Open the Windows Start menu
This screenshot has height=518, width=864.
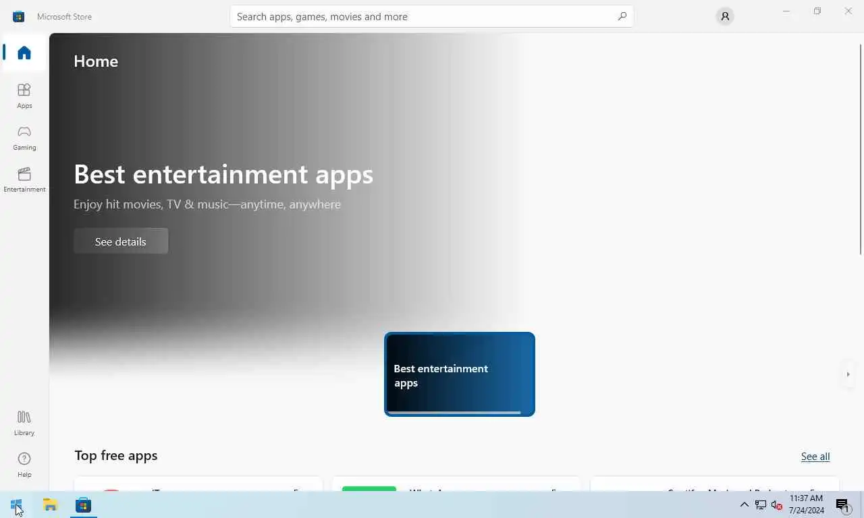16,505
